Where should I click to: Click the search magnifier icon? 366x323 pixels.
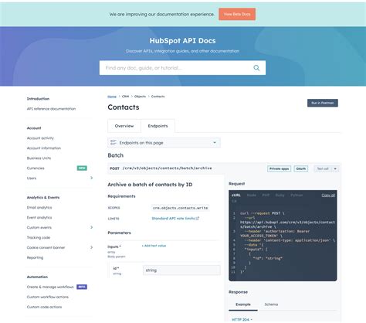(x=256, y=68)
